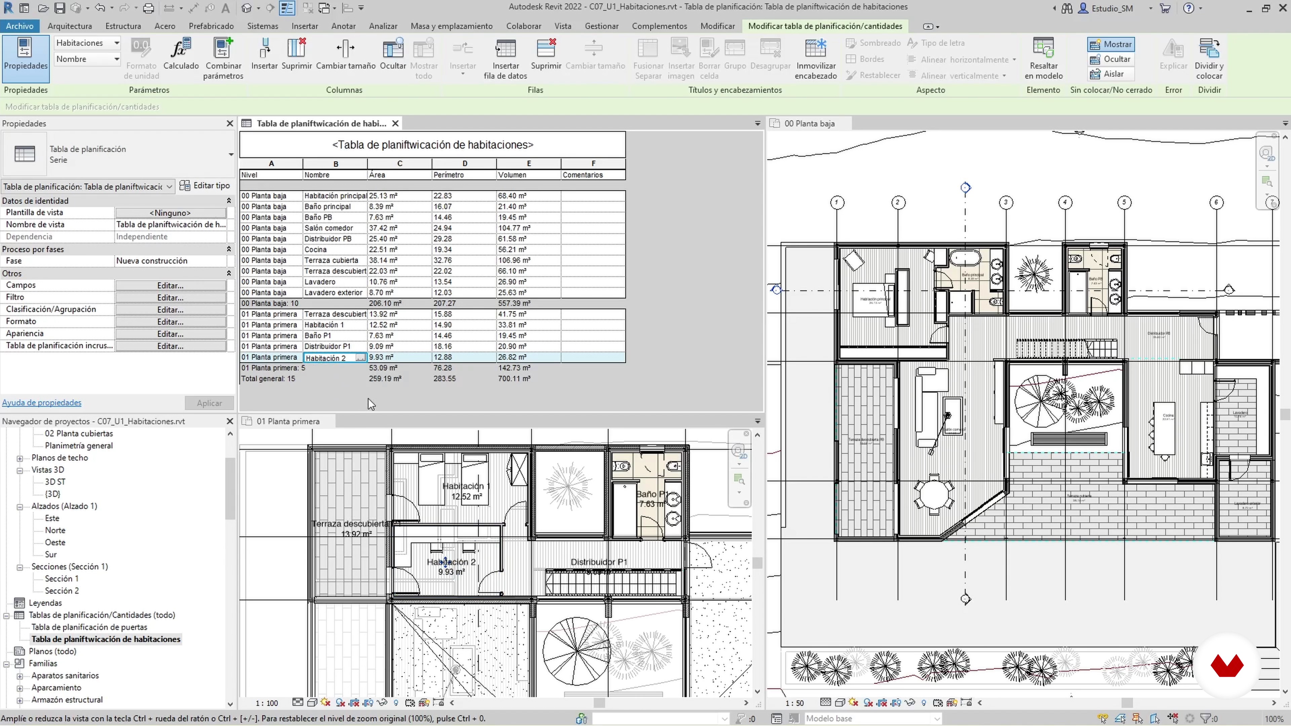Open the Habitaciones category dropdown
This screenshot has width=1291, height=726.
tap(116, 43)
